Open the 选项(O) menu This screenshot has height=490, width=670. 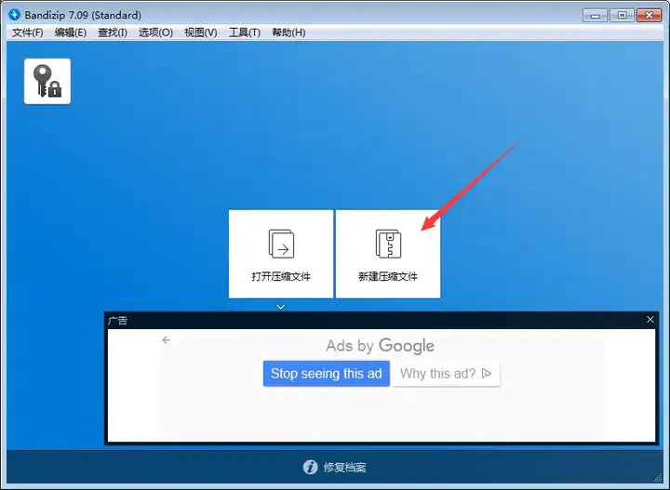(155, 33)
